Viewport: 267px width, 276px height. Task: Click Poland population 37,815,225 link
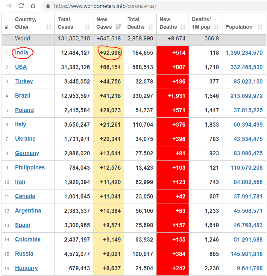[248, 110]
